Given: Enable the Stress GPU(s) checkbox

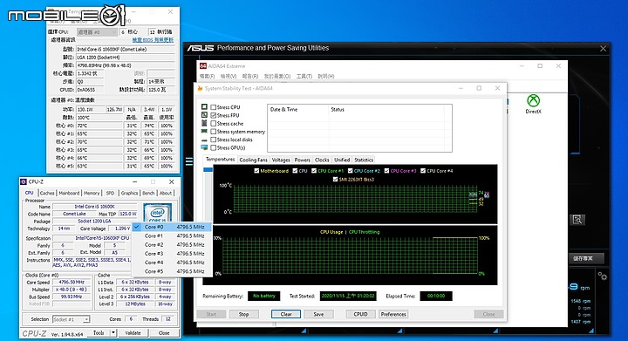Looking at the screenshot, I should tap(214, 147).
